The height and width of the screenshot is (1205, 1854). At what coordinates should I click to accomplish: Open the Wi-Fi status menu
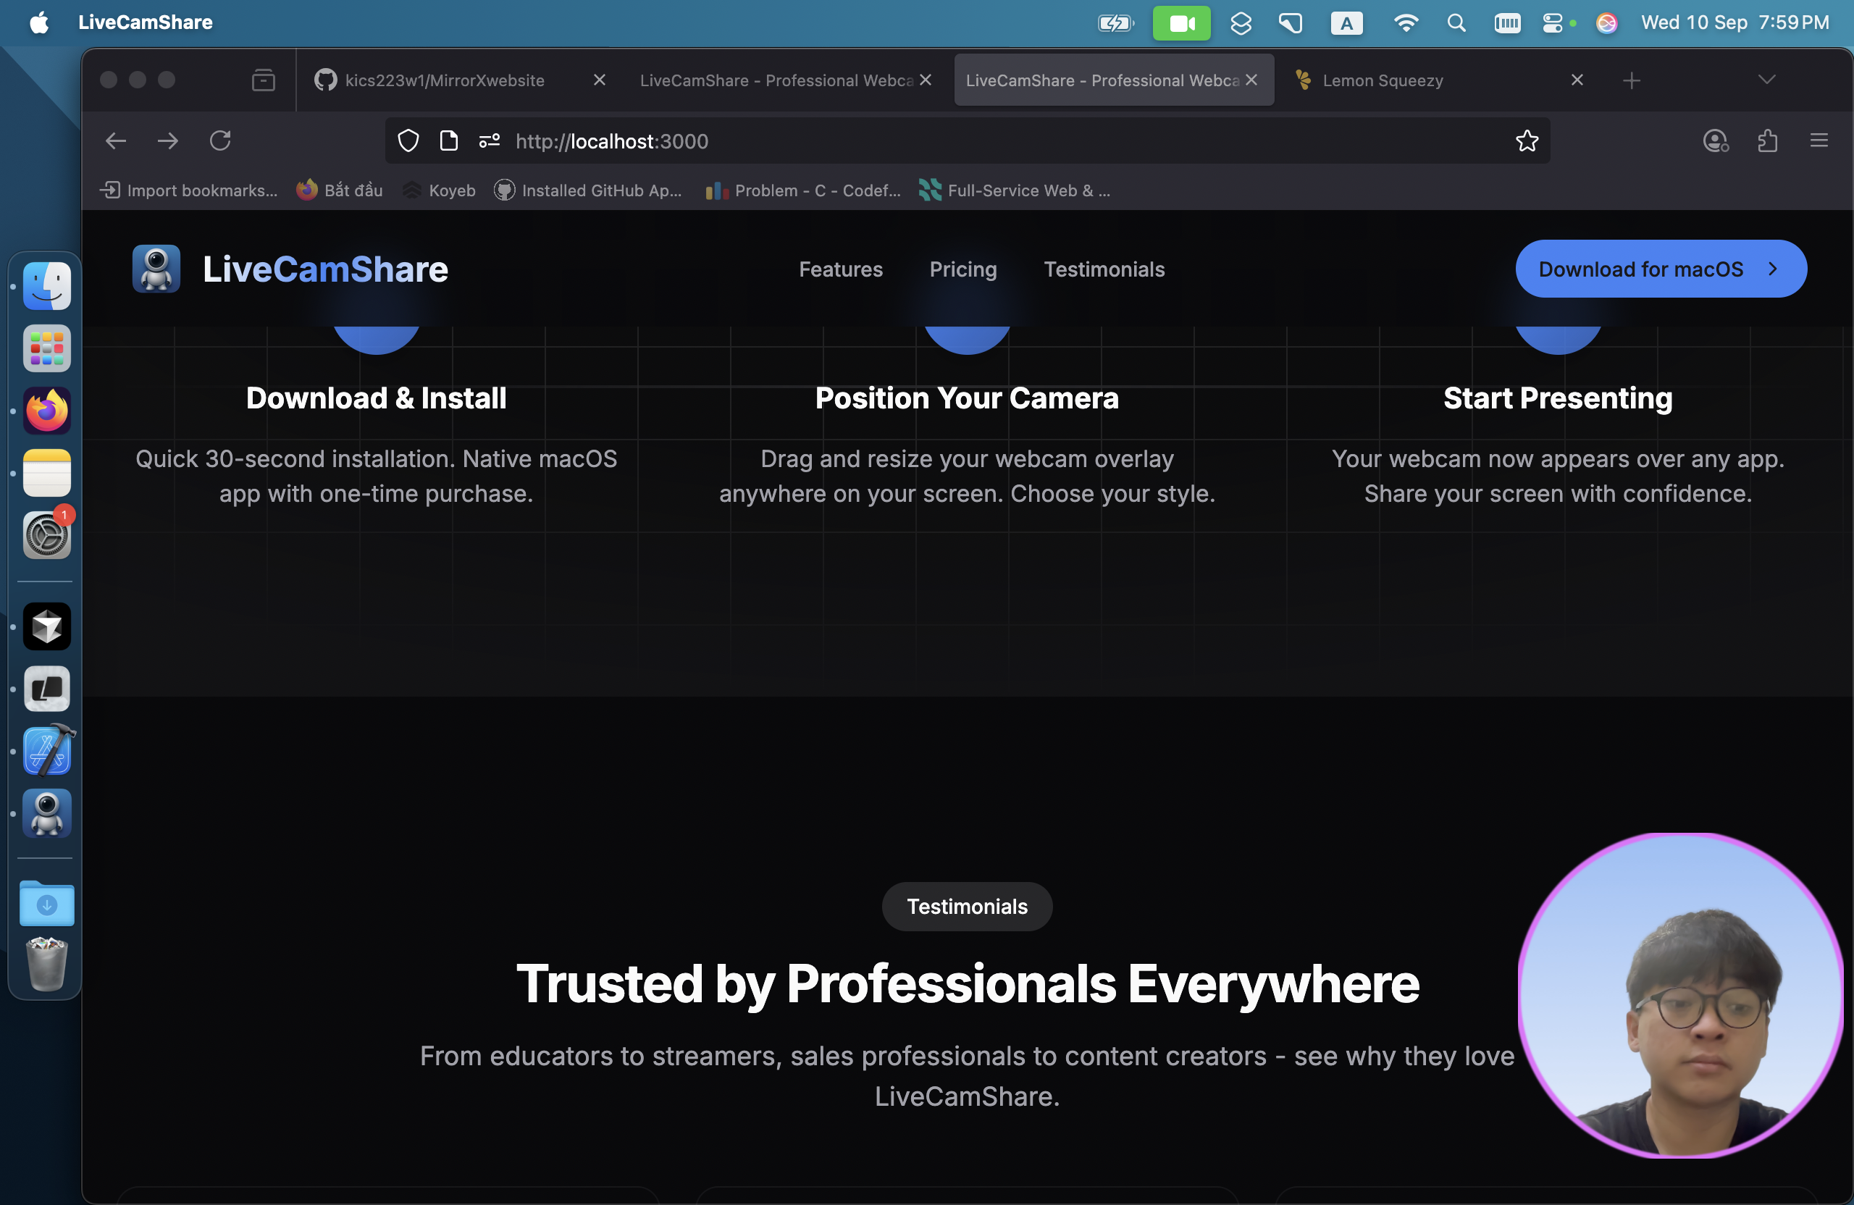[1405, 22]
